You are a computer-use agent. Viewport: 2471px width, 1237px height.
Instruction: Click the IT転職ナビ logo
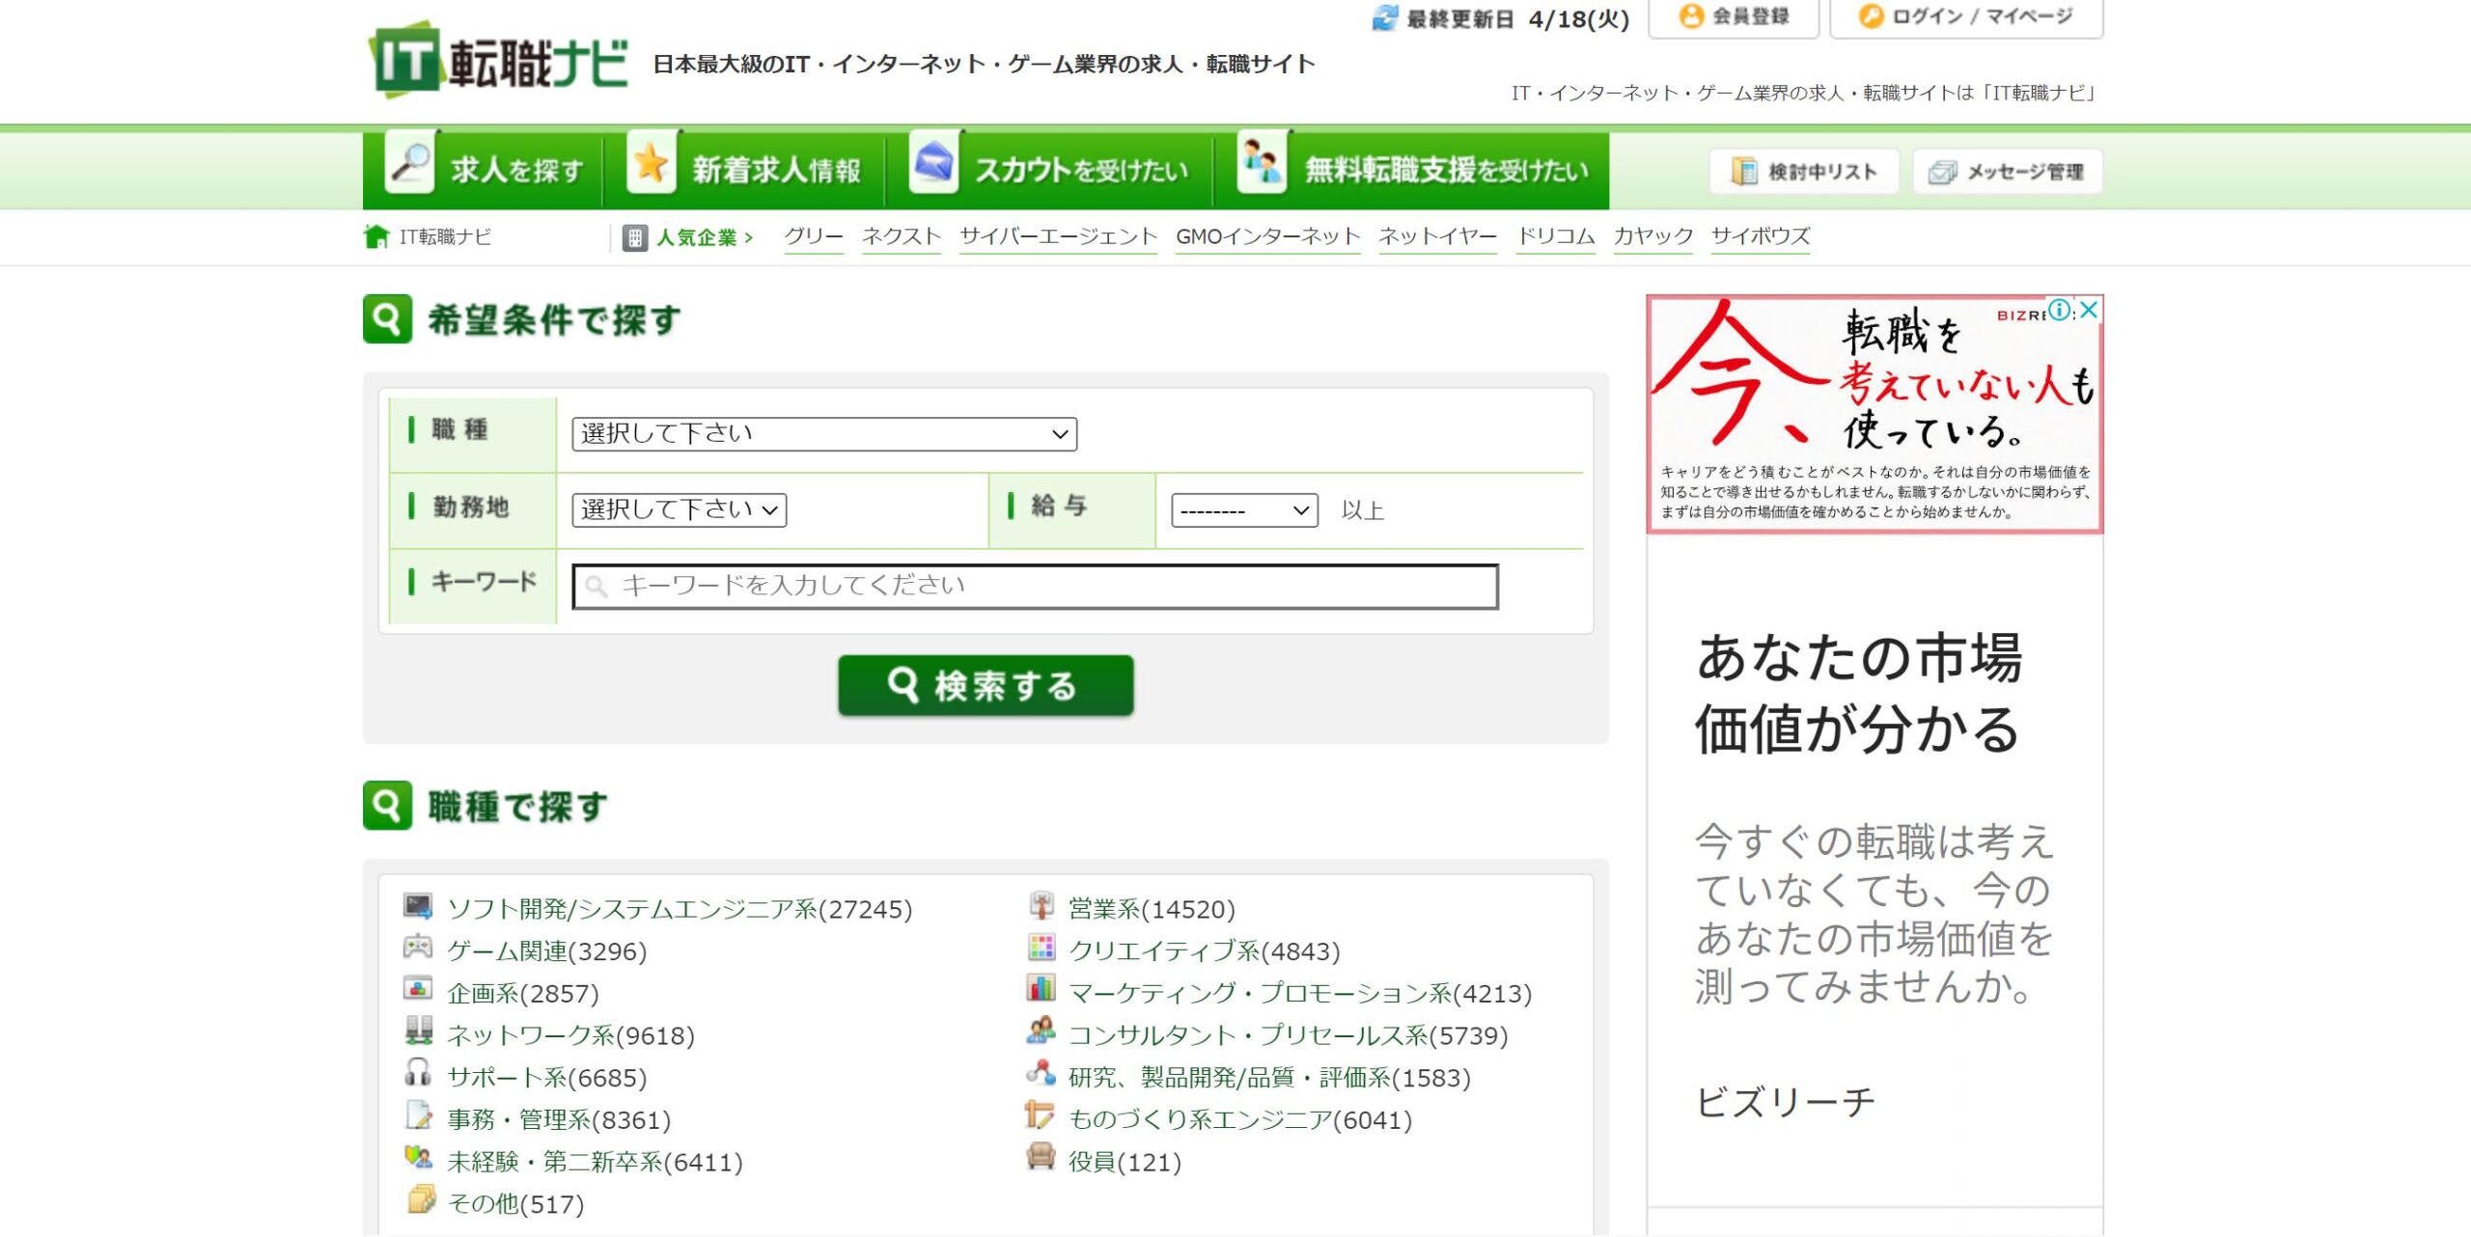tap(498, 60)
